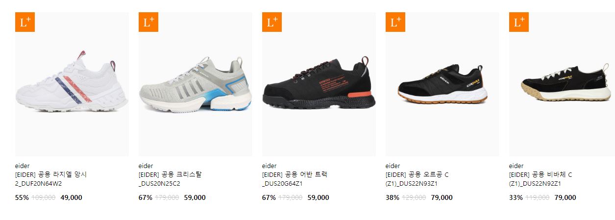Click the eider brand name under the last product

517,166
